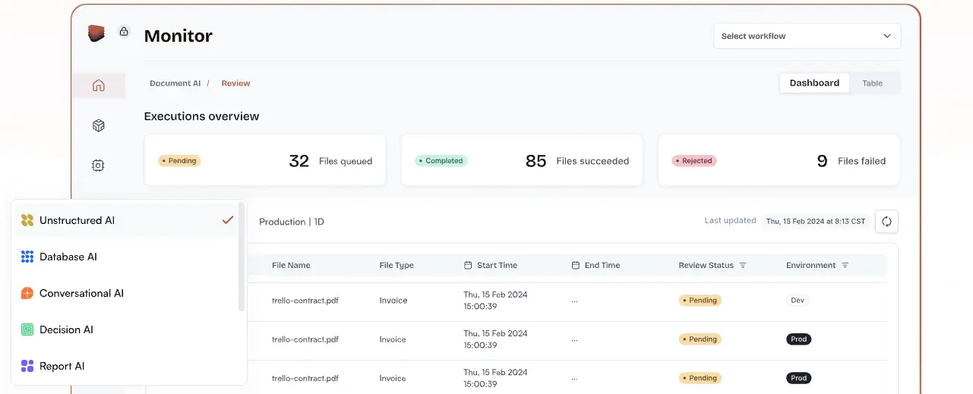Click the checkmark next to Unstructured AI

tap(227, 220)
